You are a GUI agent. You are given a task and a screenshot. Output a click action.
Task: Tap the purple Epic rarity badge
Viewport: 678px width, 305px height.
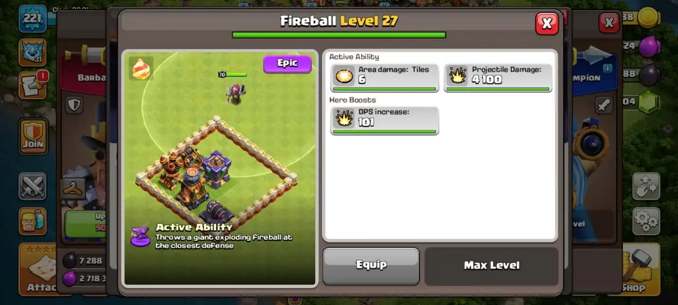287,64
